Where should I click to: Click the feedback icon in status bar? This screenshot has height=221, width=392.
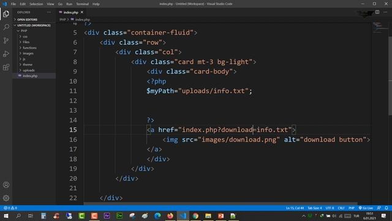[x=379, y=208]
